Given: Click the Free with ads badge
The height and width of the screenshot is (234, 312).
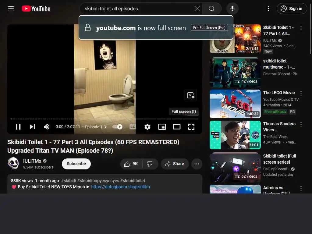Looking at the screenshot, I should coord(275,112).
